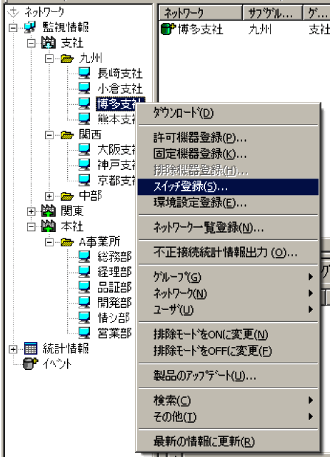This screenshot has height=457, width=330.
Task: Click the 小倉支社 computer icon
Action: pyautogui.click(x=84, y=89)
